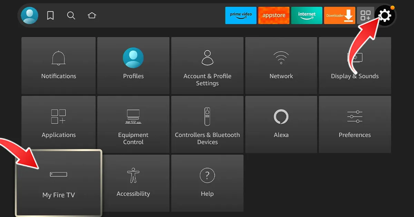
Task: Open the Notifications bell tile
Action: pyautogui.click(x=58, y=65)
